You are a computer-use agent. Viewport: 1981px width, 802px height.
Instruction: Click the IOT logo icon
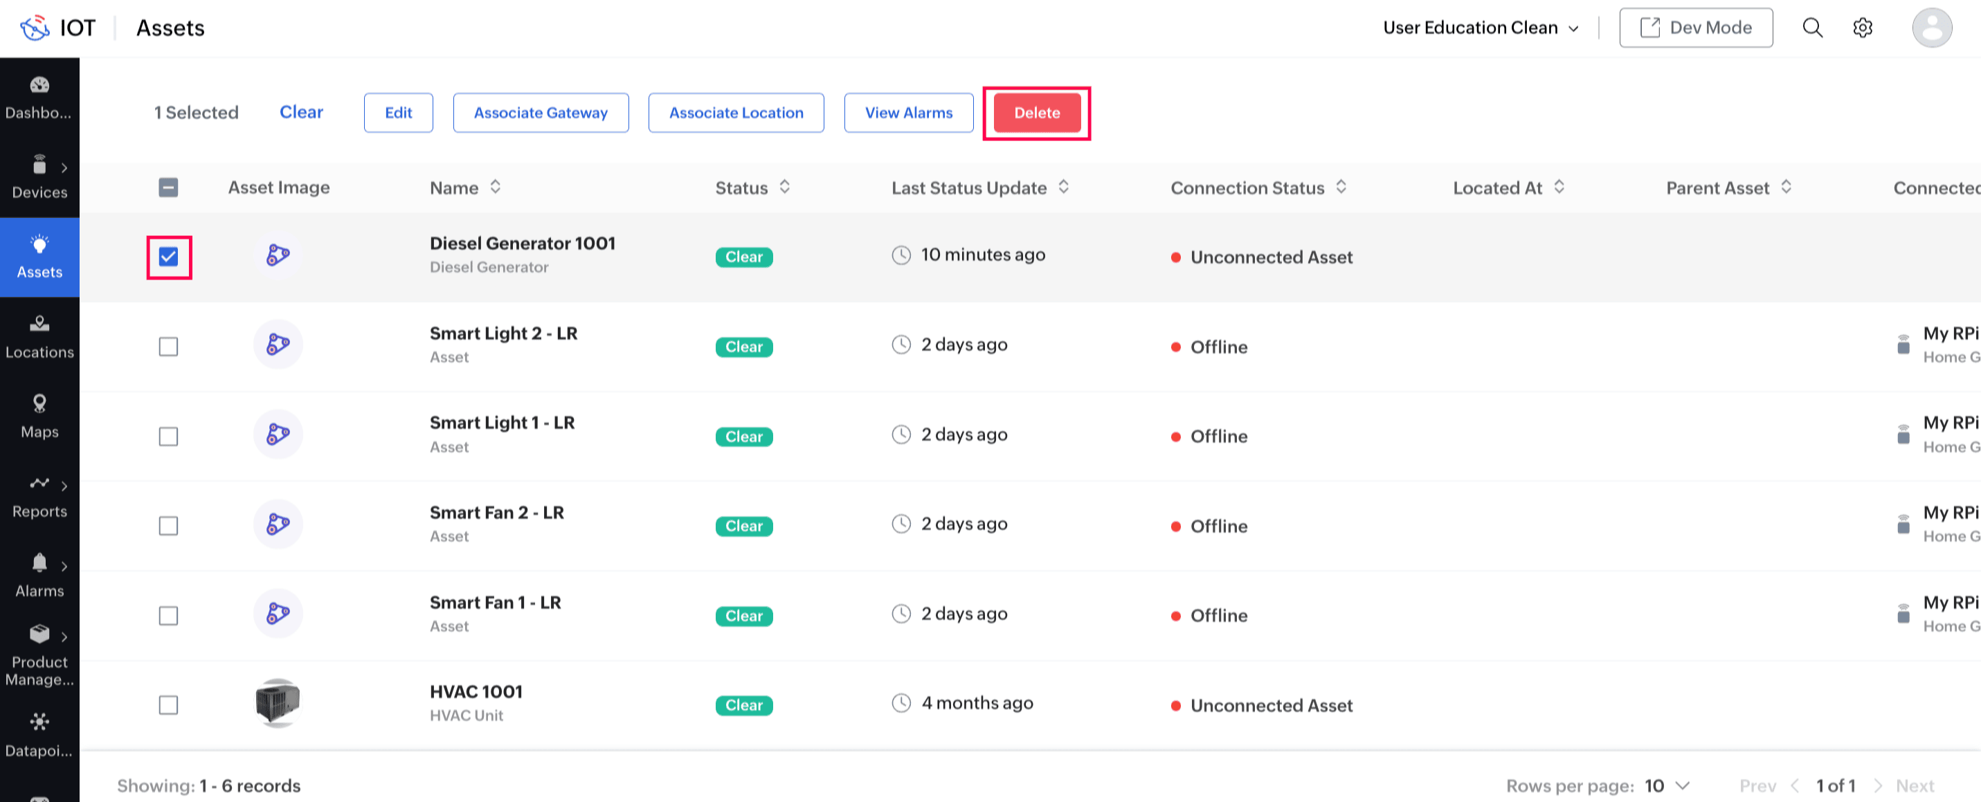[x=35, y=28]
